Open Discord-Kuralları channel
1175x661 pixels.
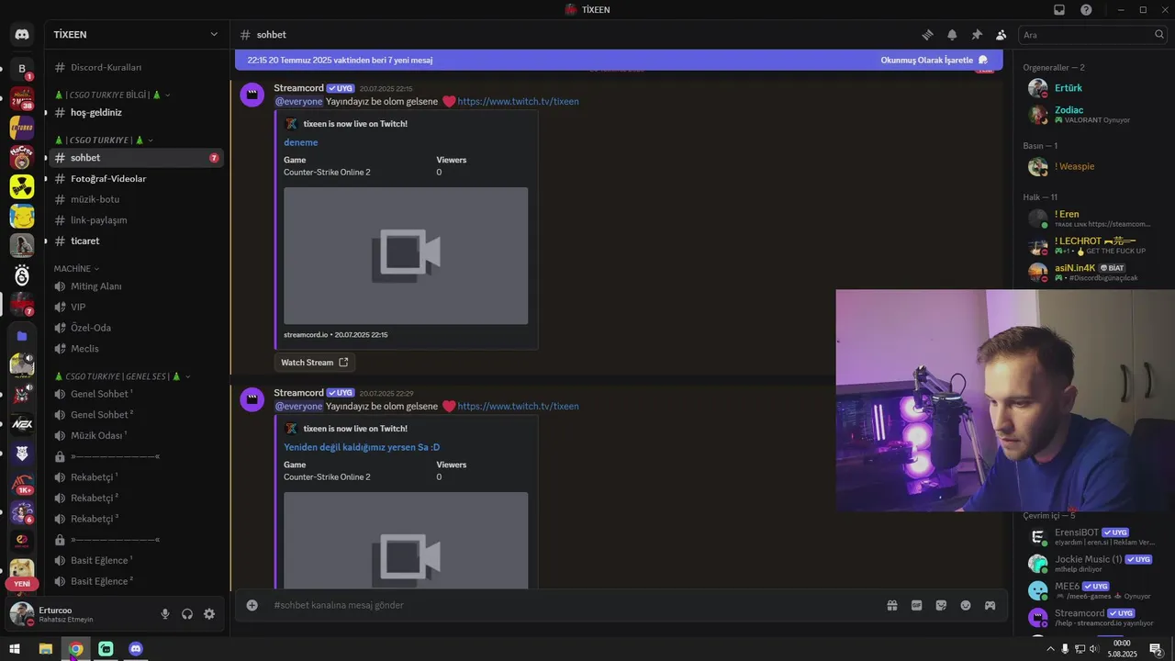[136, 67]
